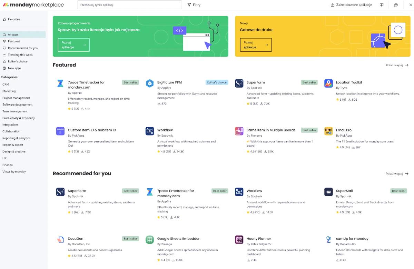This screenshot has height=269, width=414.
Task: Open the DocuGen app icon
Action: coord(60,240)
